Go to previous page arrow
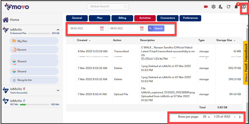Image resolution: width=249 pixels, height=124 pixels. pyautogui.click(x=235, y=117)
